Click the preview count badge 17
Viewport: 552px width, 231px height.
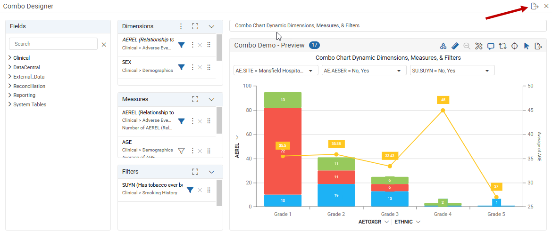point(314,45)
